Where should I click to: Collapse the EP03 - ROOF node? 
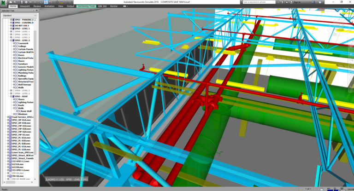coord(11,96)
